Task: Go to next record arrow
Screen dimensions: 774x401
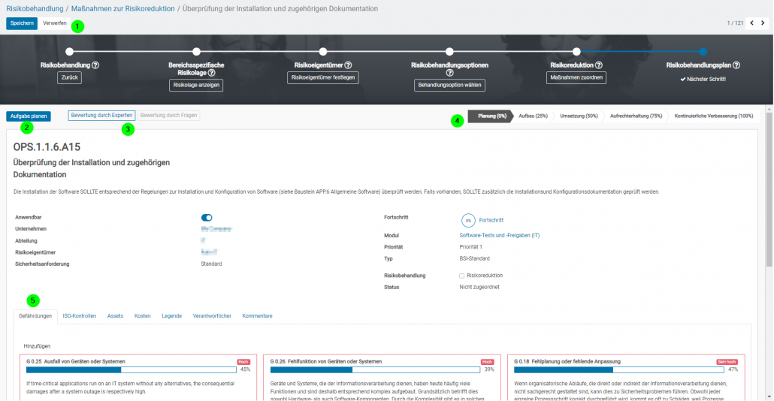Action: pyautogui.click(x=763, y=23)
